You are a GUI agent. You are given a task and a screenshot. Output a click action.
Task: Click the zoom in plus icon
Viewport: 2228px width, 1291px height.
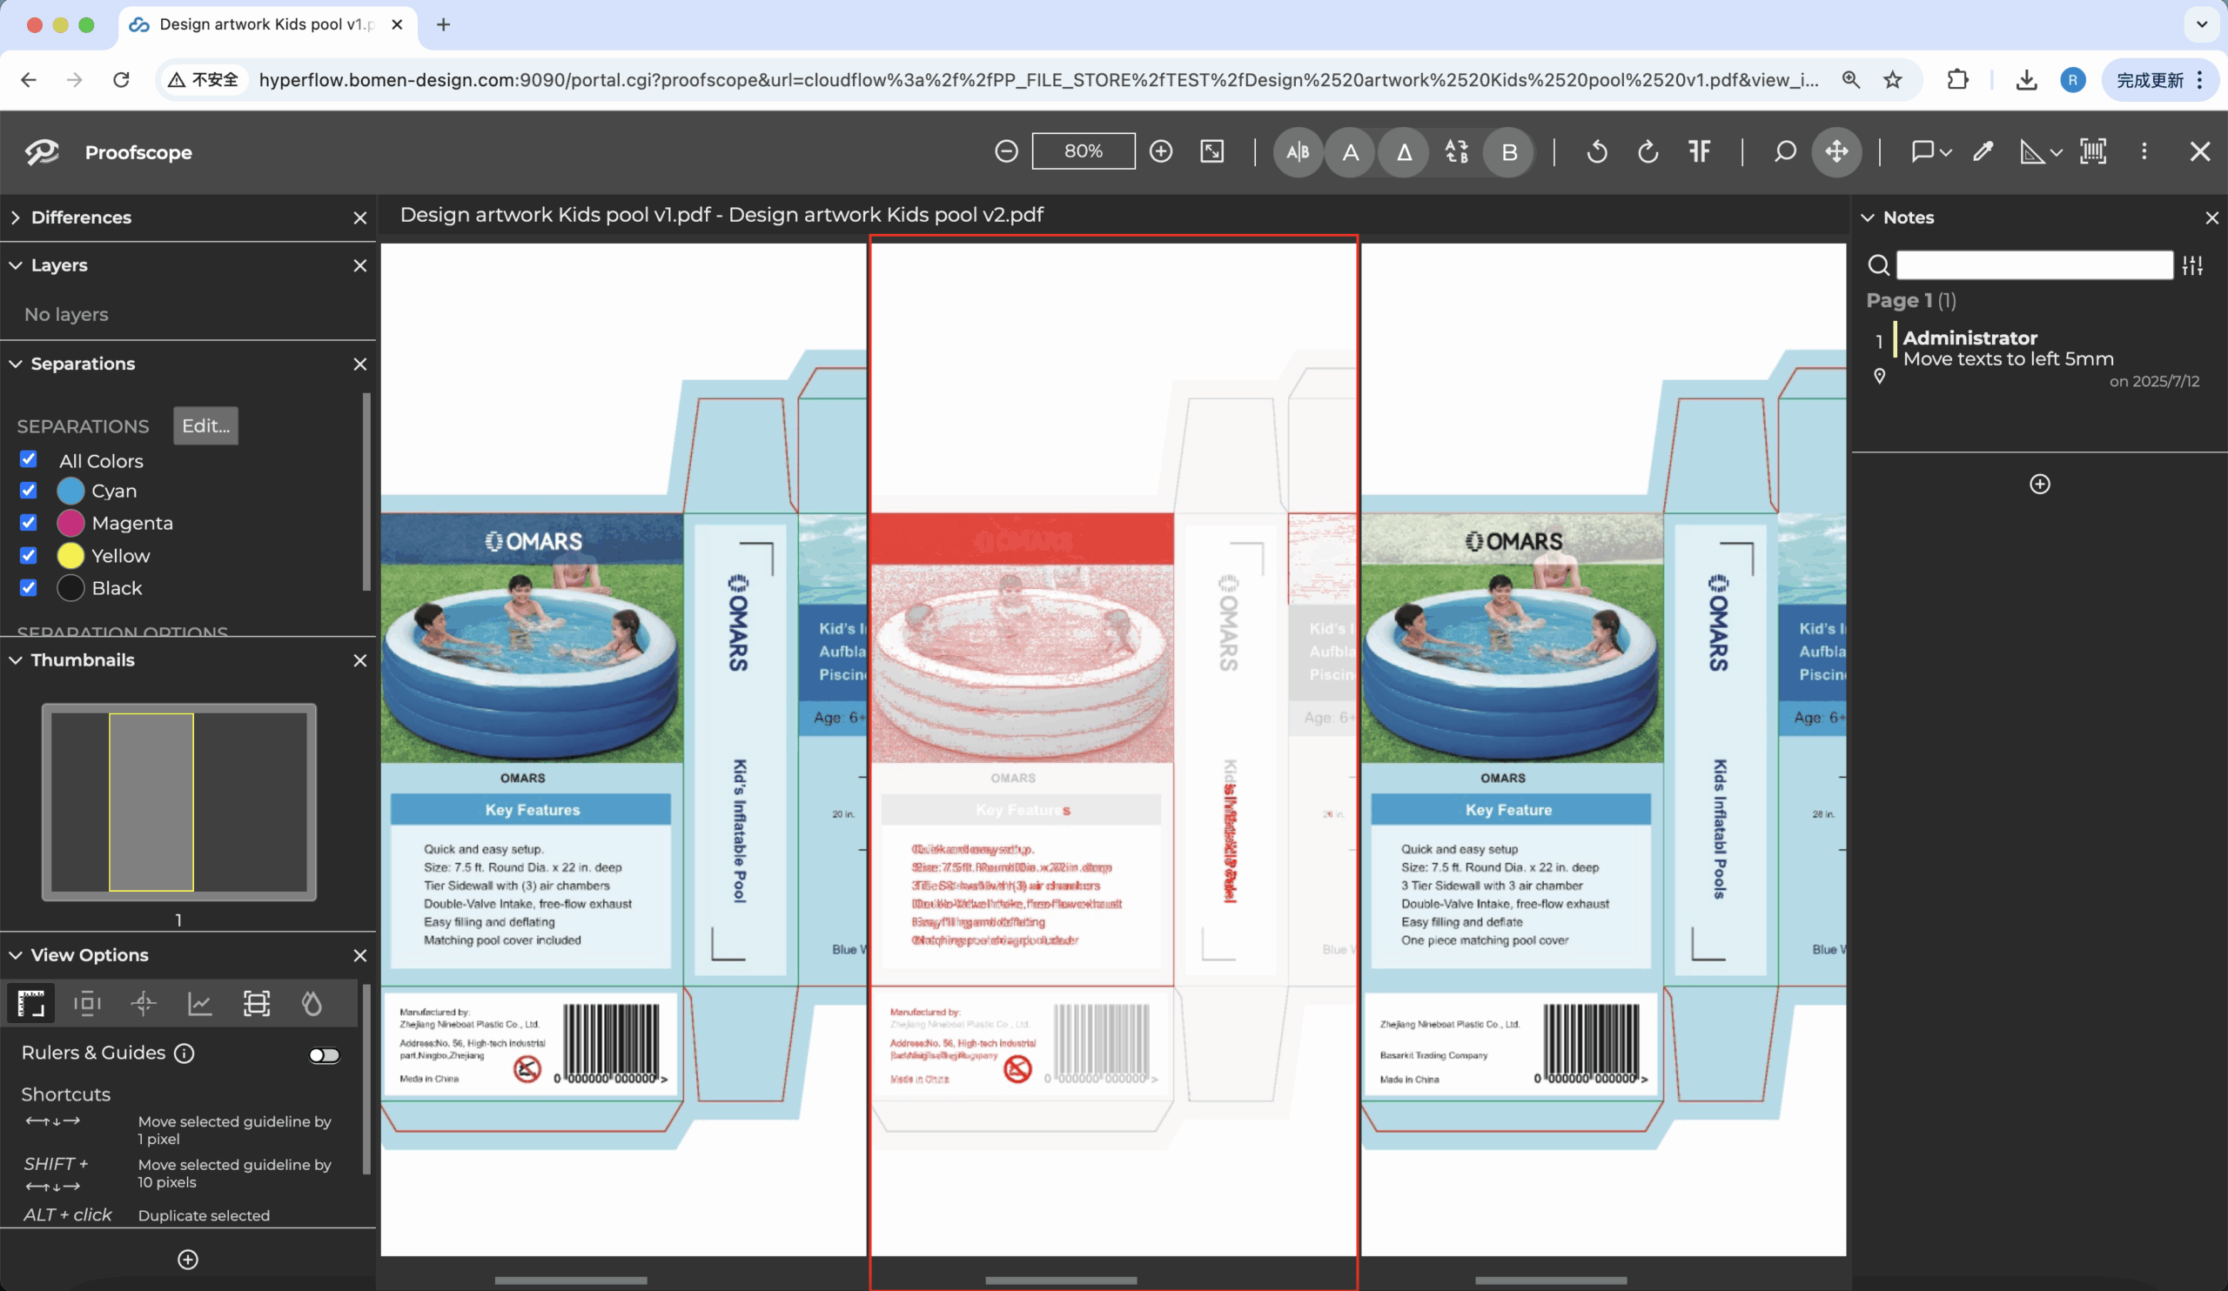coord(1161,152)
